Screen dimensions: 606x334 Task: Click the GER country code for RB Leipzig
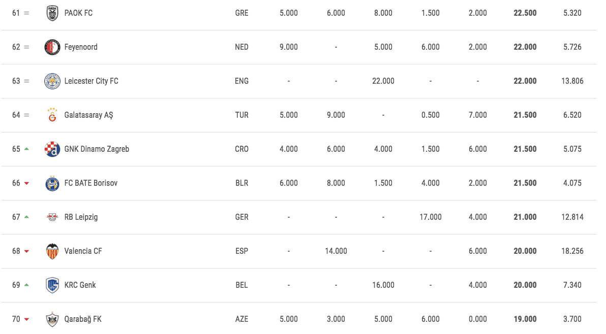[x=242, y=217]
